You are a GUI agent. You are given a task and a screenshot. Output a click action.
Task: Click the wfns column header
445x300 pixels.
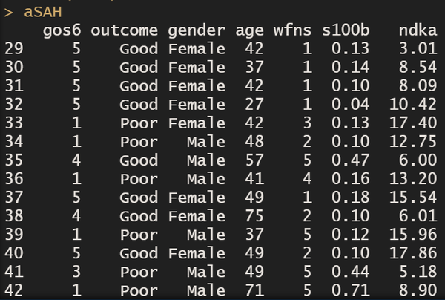(291, 30)
